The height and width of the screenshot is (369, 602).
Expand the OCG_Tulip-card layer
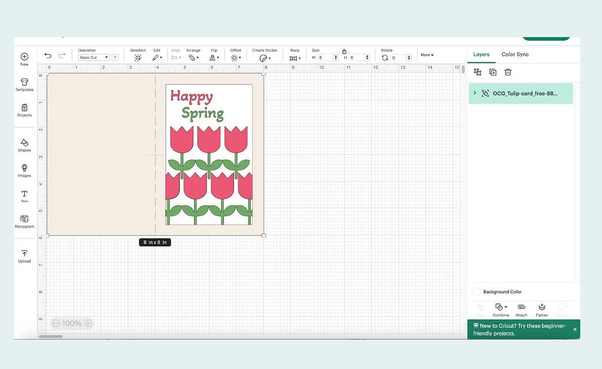pyautogui.click(x=474, y=93)
